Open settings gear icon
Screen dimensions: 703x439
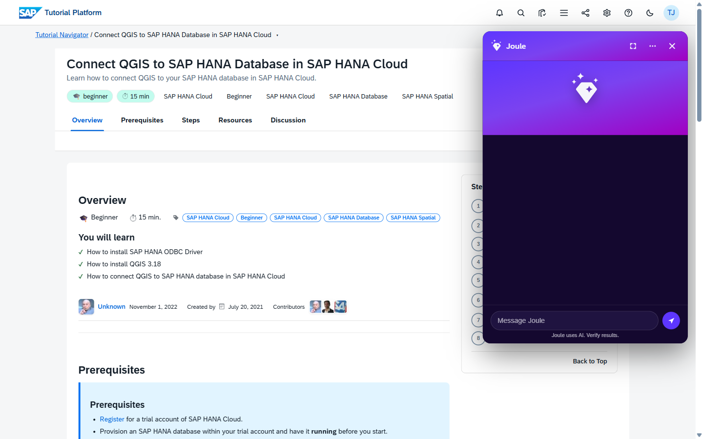607,13
